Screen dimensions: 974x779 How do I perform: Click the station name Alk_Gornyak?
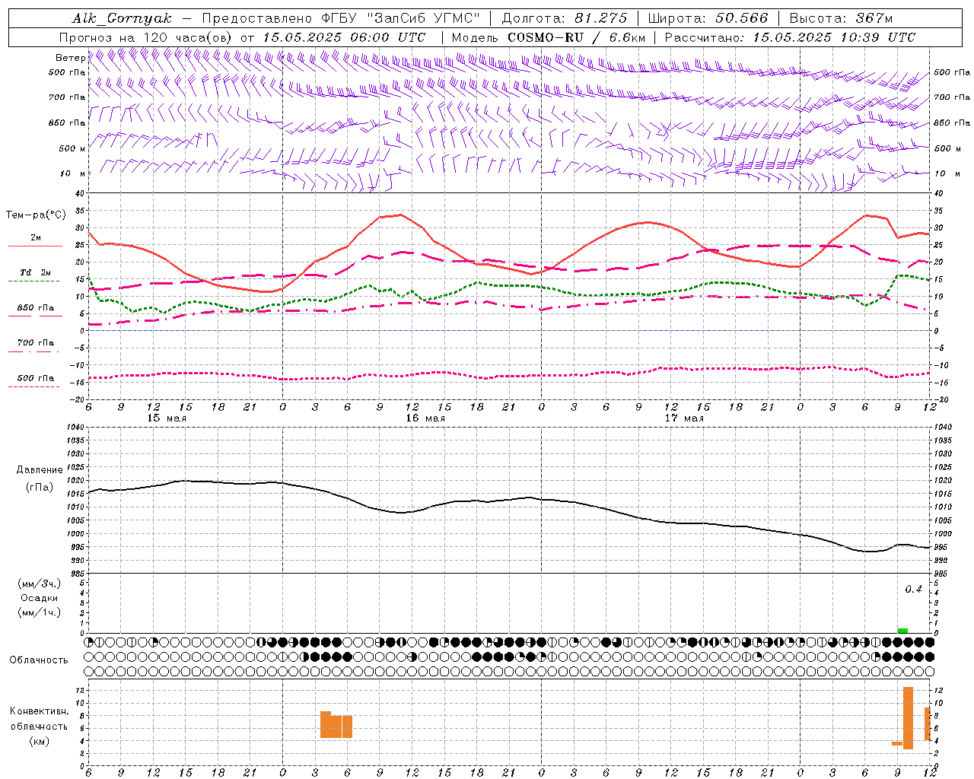coord(123,18)
